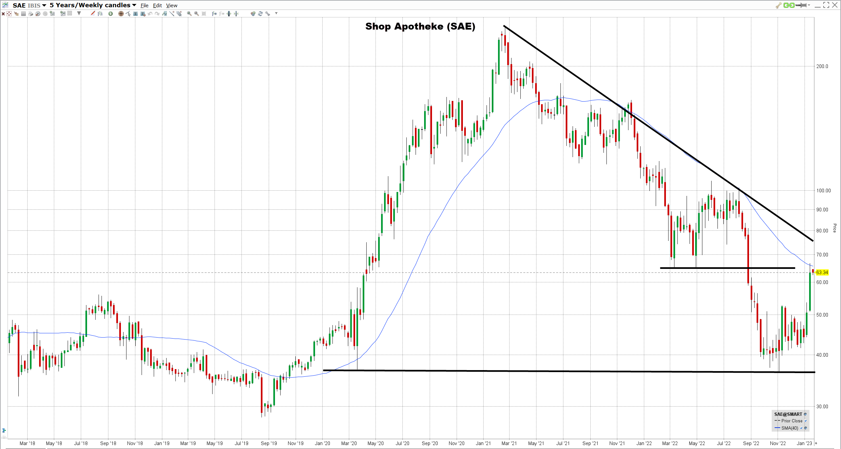The image size is (841, 449).
Task: Open the View menu
Action: coord(171,6)
